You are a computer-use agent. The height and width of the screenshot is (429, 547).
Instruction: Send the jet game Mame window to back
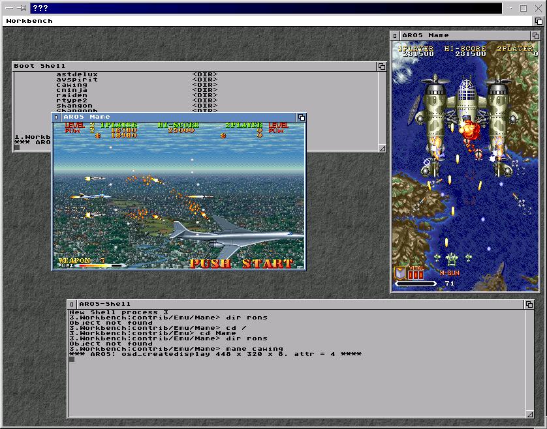(301, 117)
